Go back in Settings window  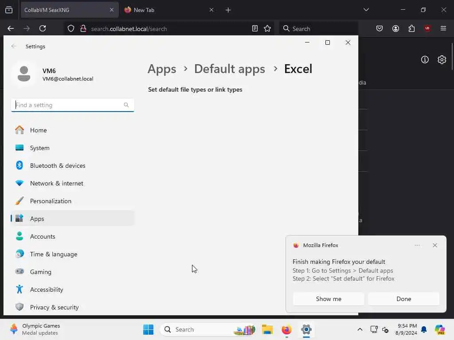14,46
